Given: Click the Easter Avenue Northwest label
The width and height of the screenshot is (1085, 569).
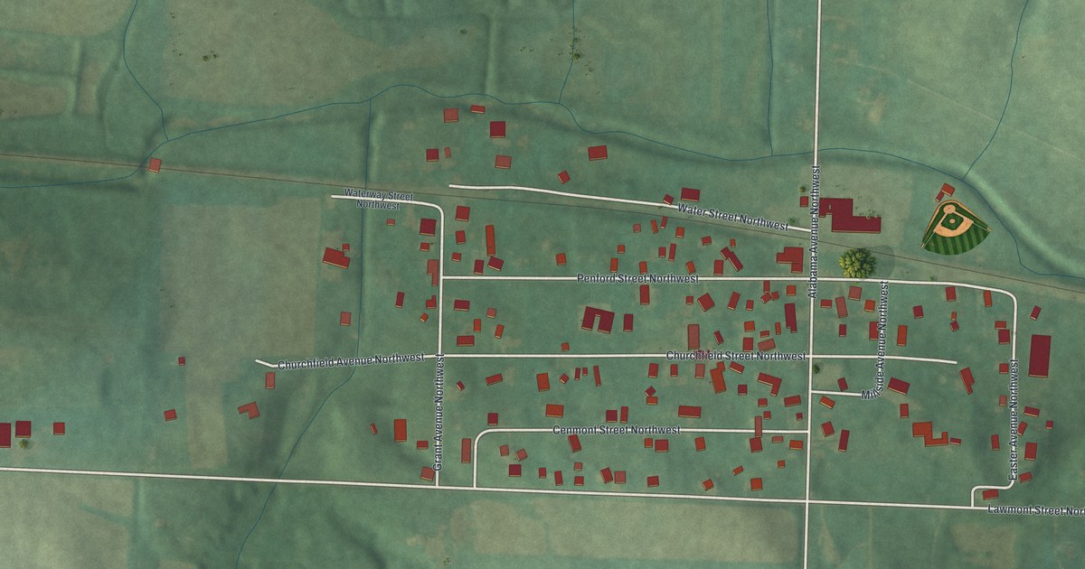Looking at the screenshot, I should 1012,418.
